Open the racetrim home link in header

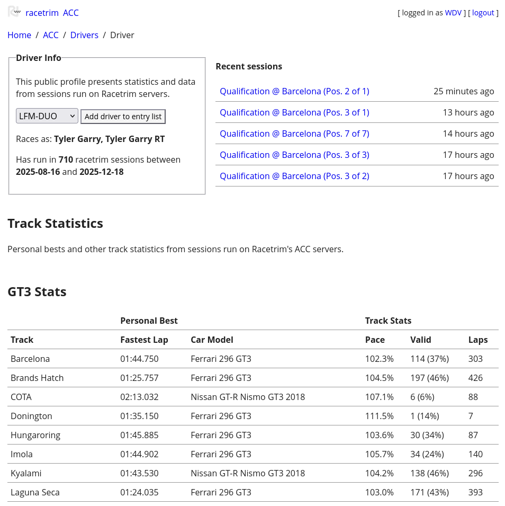pos(42,13)
